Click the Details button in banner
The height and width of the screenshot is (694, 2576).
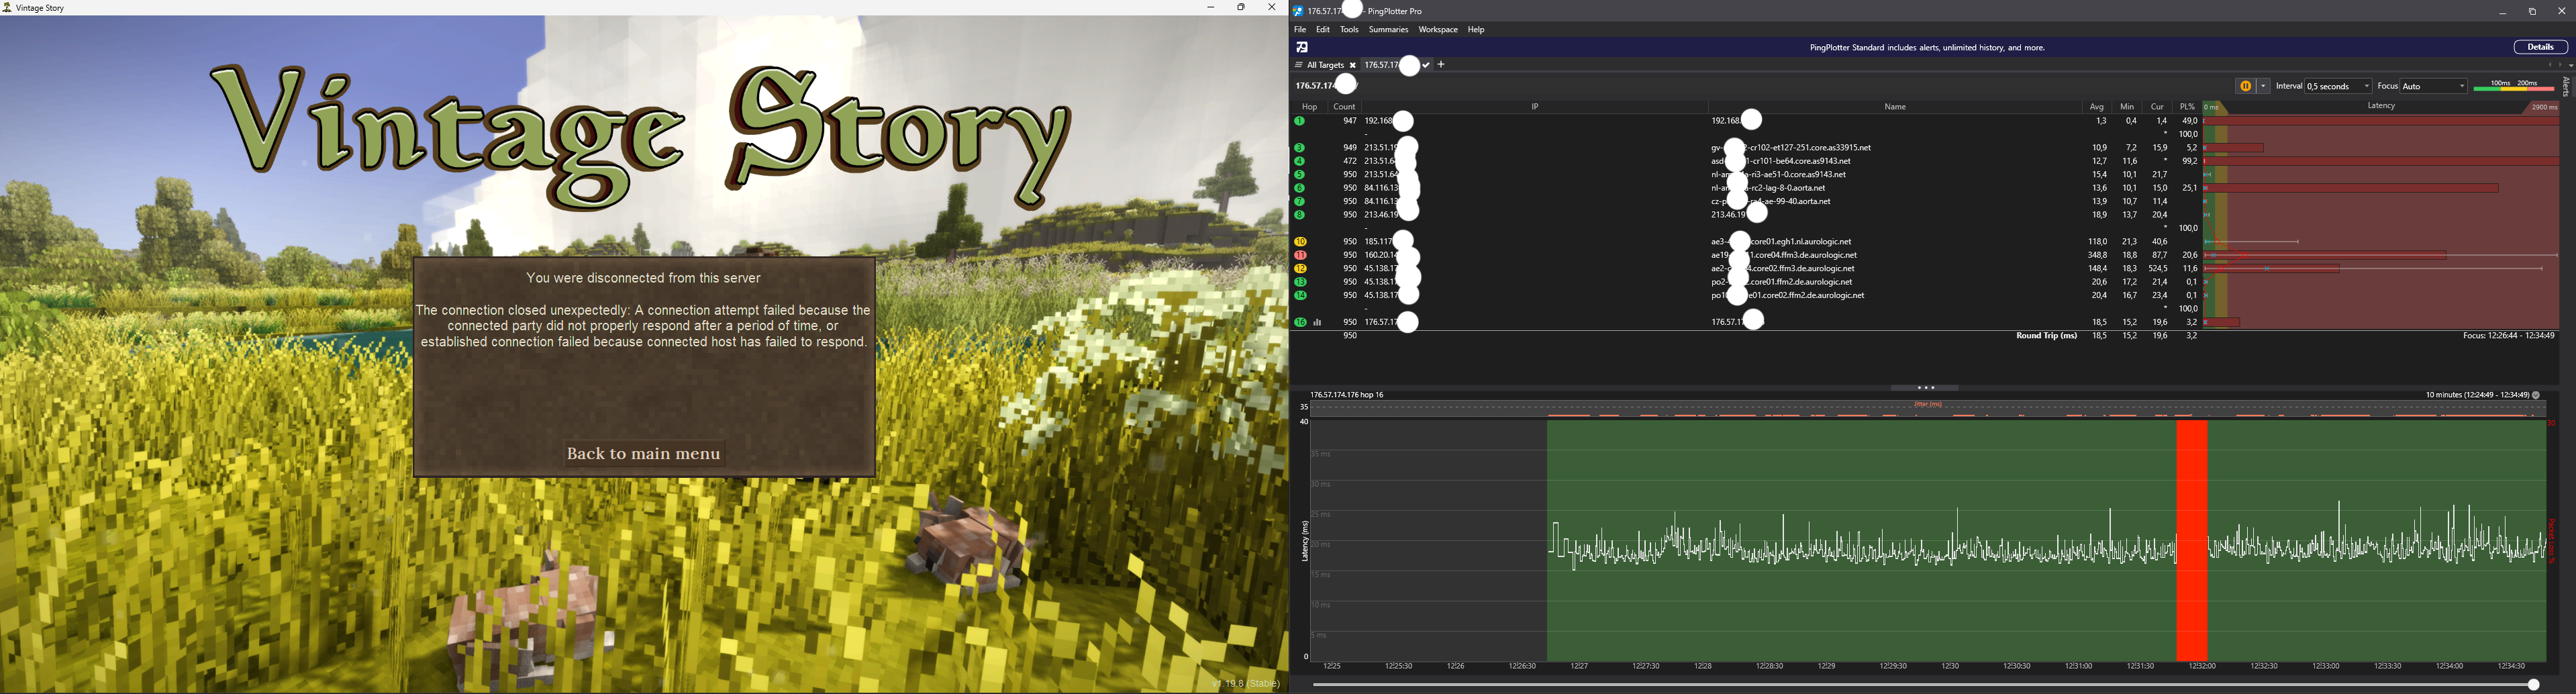coord(2540,47)
